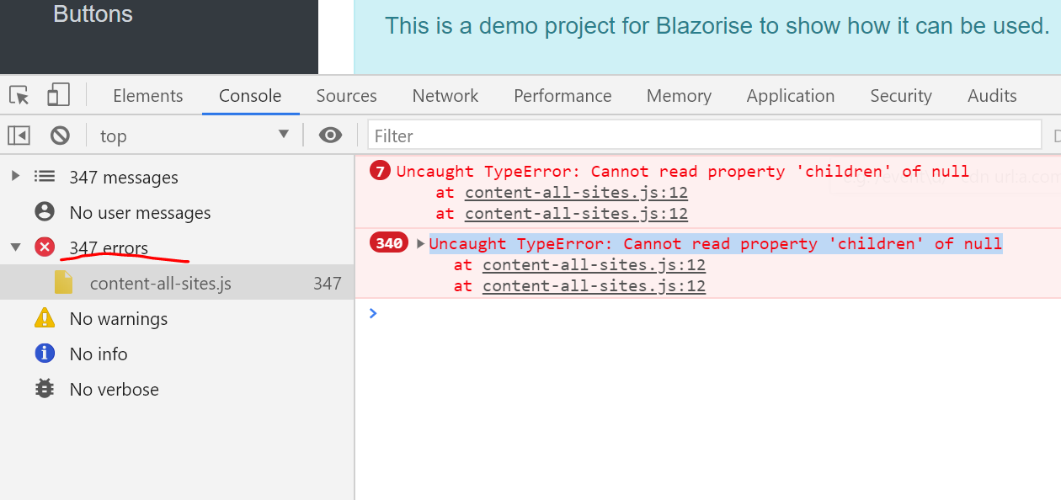The image size is (1061, 500).
Task: Expand the 347 messages list
Action: pyautogui.click(x=14, y=177)
